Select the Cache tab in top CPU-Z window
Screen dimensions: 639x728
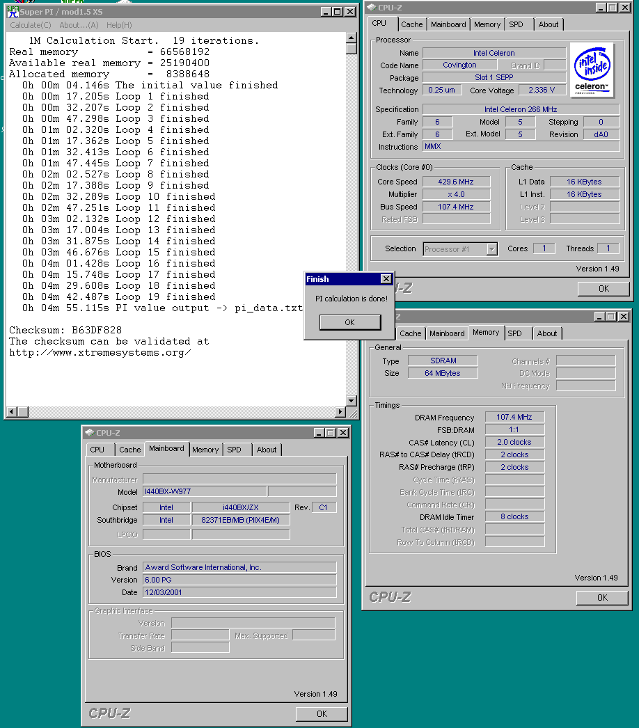coord(412,24)
